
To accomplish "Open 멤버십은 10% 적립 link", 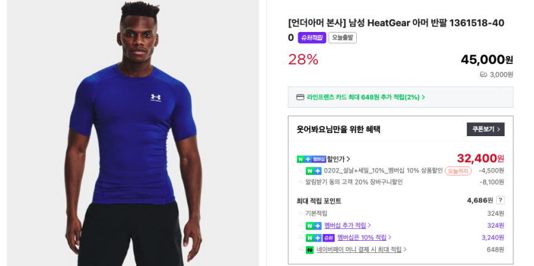I will [362, 237].
